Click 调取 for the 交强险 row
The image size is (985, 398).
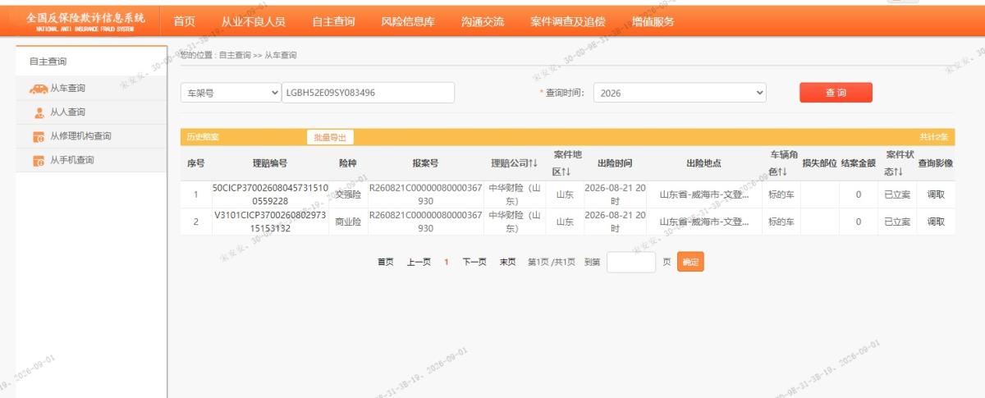click(x=936, y=195)
